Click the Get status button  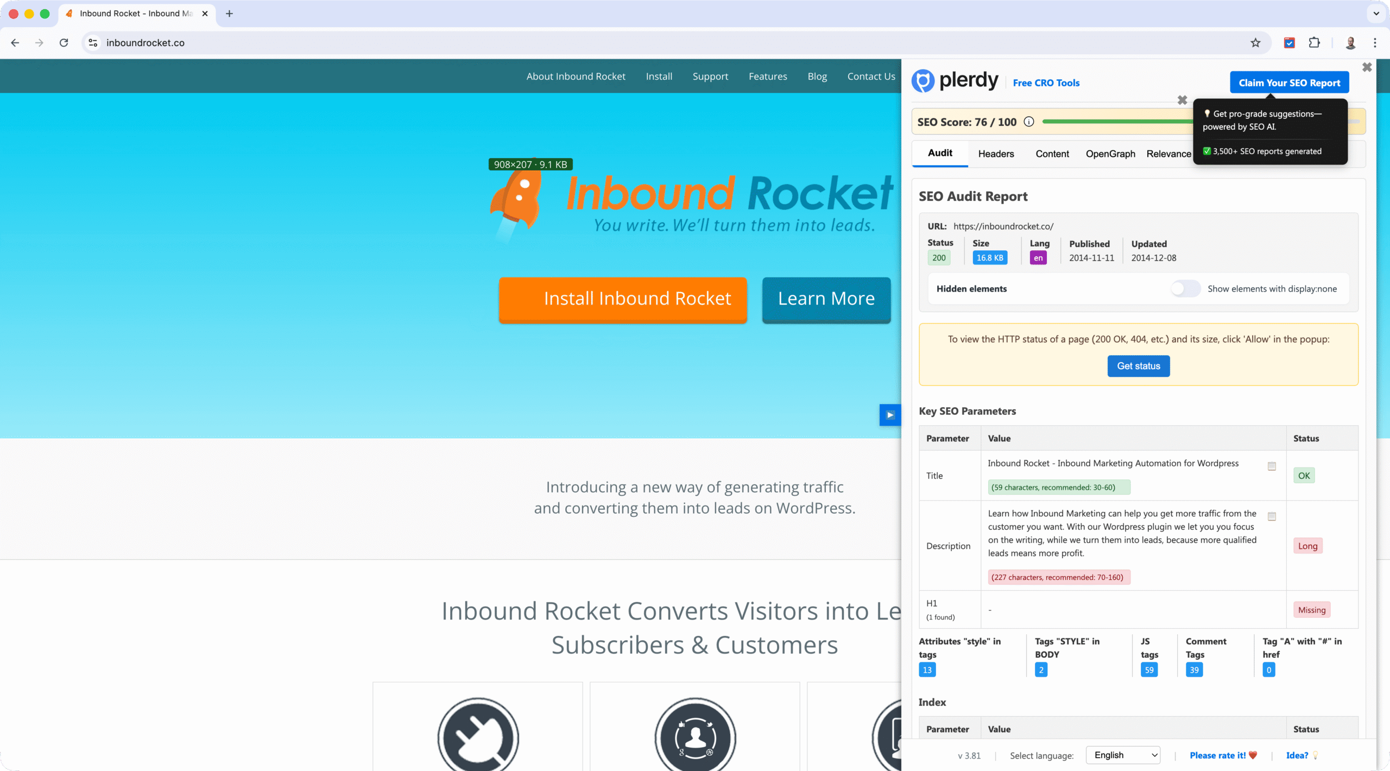coord(1138,365)
